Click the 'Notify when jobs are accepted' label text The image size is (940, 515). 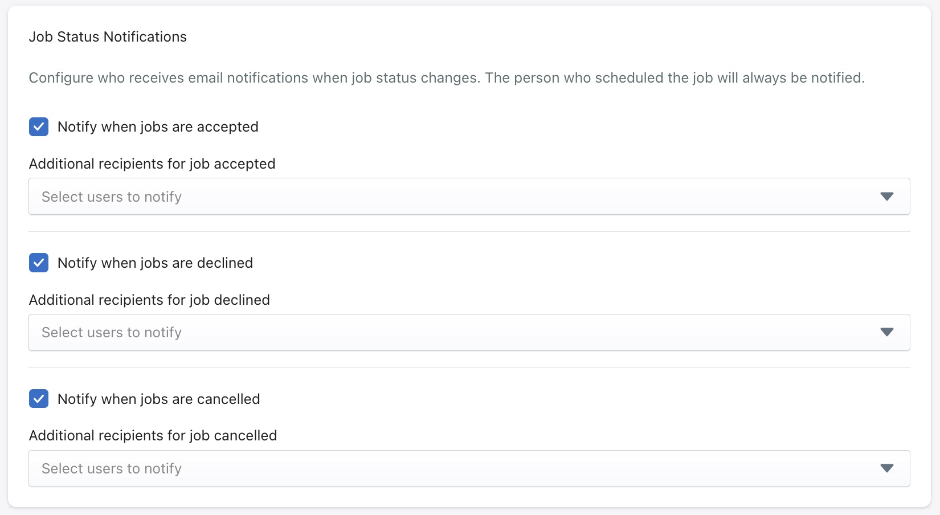158,126
